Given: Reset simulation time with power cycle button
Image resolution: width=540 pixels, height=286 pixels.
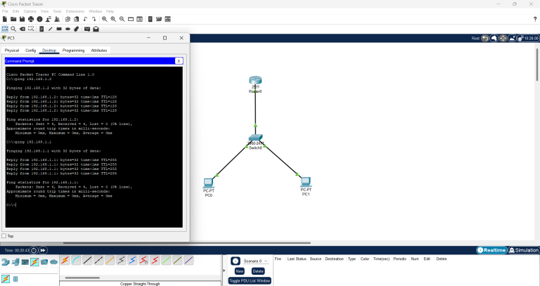Looking at the screenshot, I should 34,251.
